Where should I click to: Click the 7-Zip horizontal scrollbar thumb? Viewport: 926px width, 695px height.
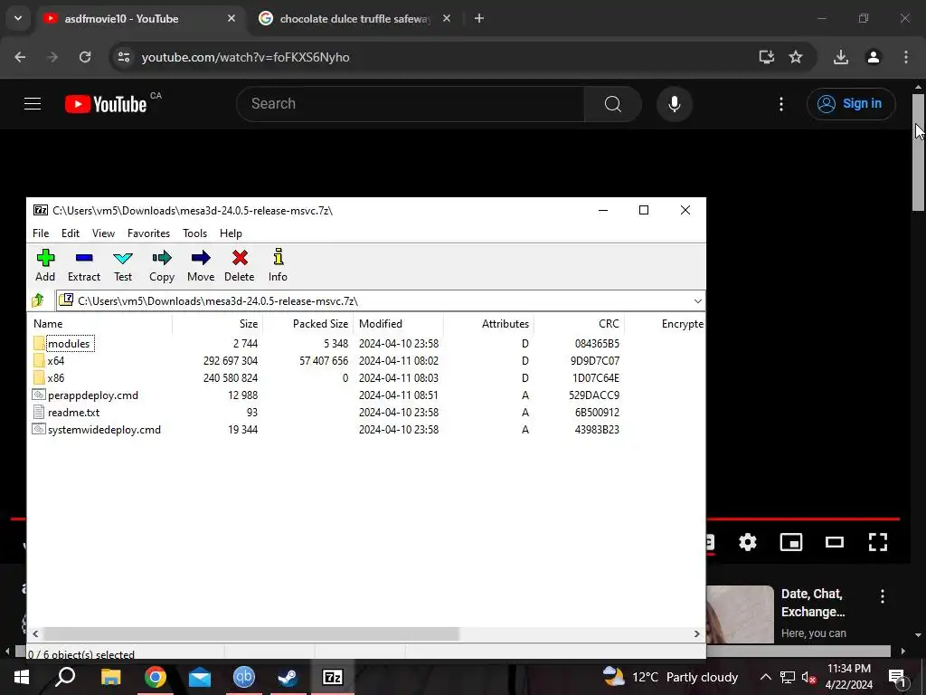250,633
